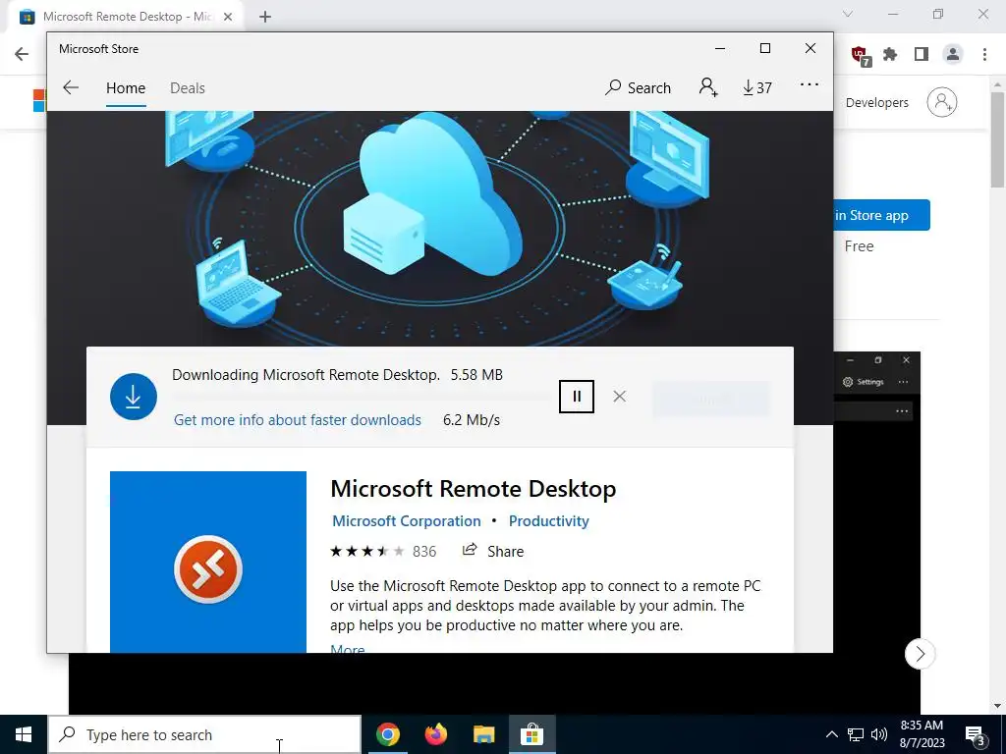Open Chrome's three-dot menu

[x=984, y=55]
